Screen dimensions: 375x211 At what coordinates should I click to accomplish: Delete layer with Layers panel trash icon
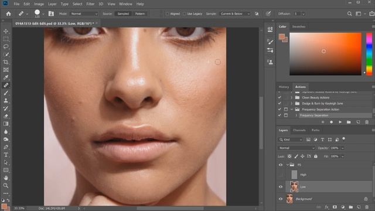tap(367, 207)
